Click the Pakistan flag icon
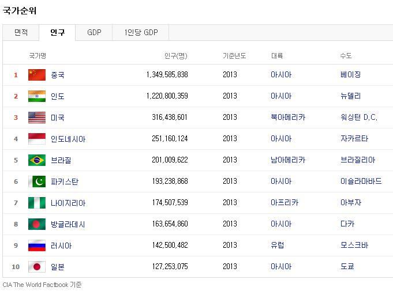 point(37,182)
